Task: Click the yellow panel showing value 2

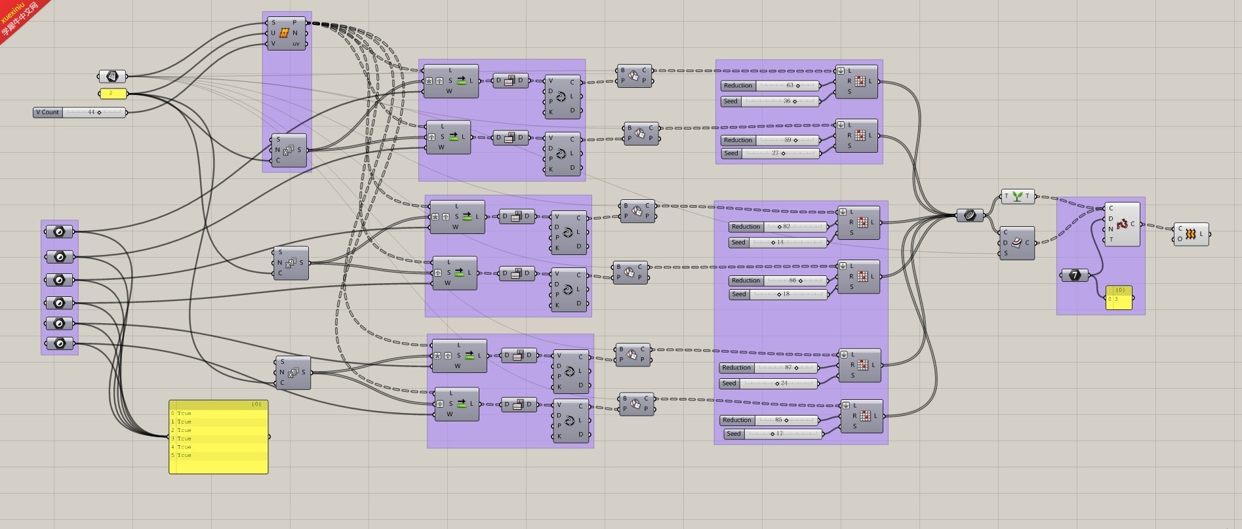Action: coord(113,94)
